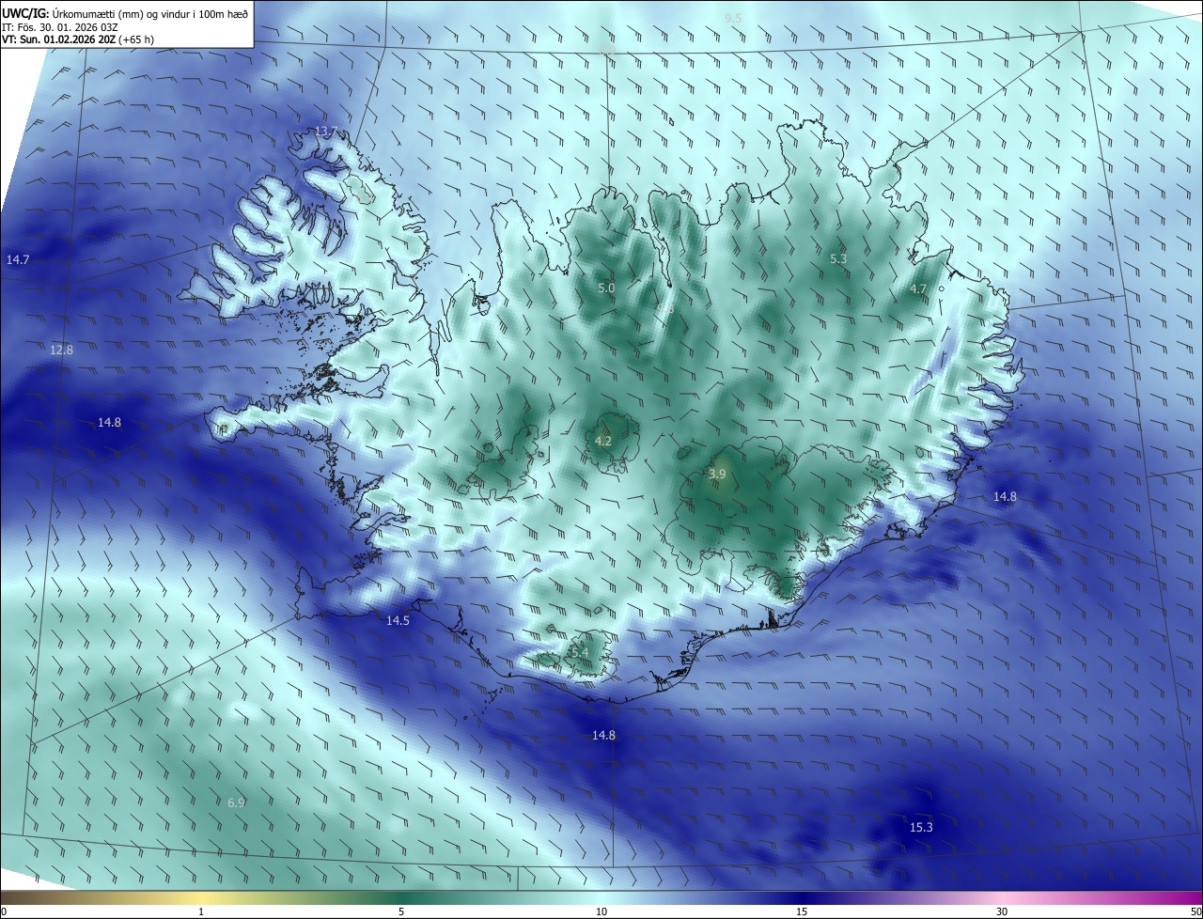Click the 30 tick label on the color scale

pos(1002,911)
